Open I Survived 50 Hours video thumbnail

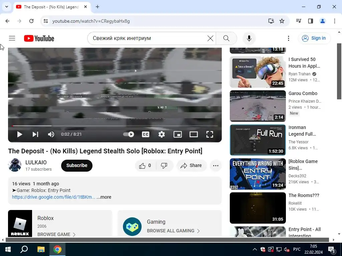pos(258,72)
